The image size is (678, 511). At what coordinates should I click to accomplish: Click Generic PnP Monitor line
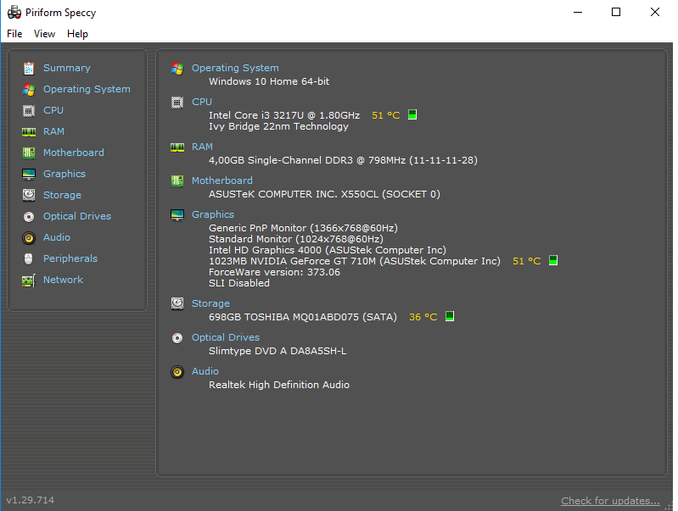click(x=303, y=228)
